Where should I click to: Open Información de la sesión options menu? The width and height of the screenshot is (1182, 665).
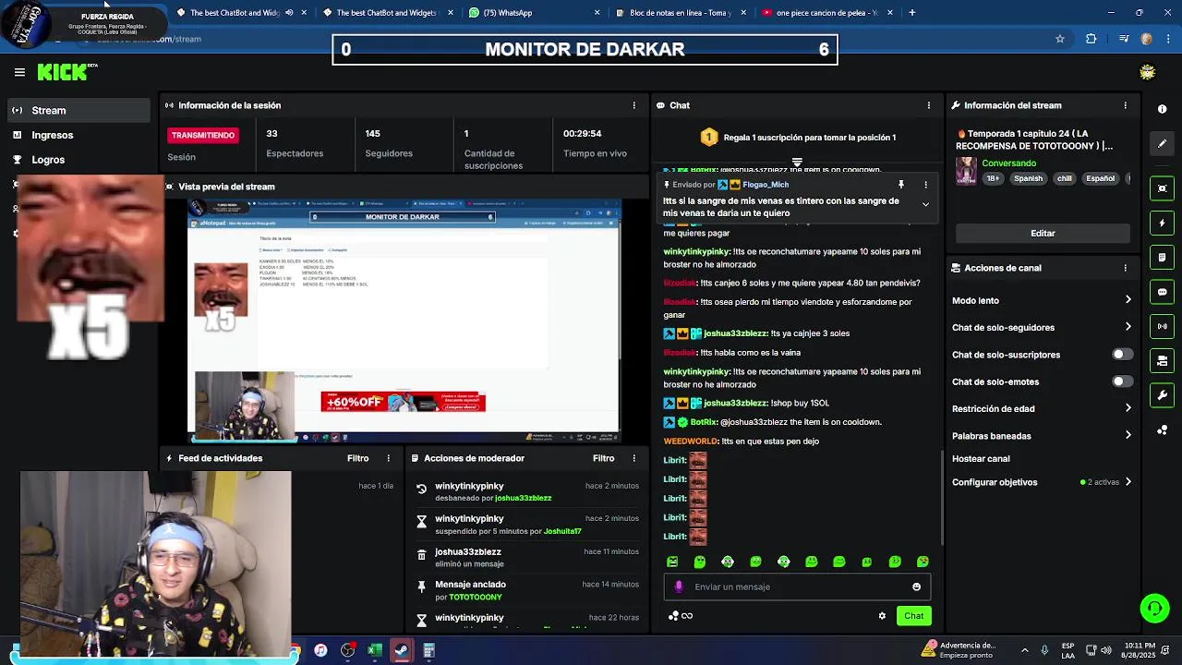pos(633,105)
